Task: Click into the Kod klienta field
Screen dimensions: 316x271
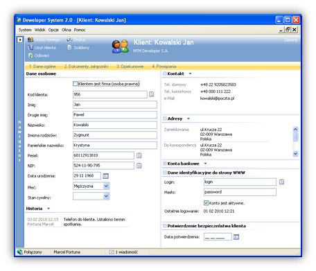Action: (x=110, y=94)
